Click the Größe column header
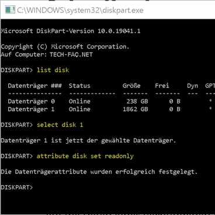215x215 pixels. [x=131, y=86]
